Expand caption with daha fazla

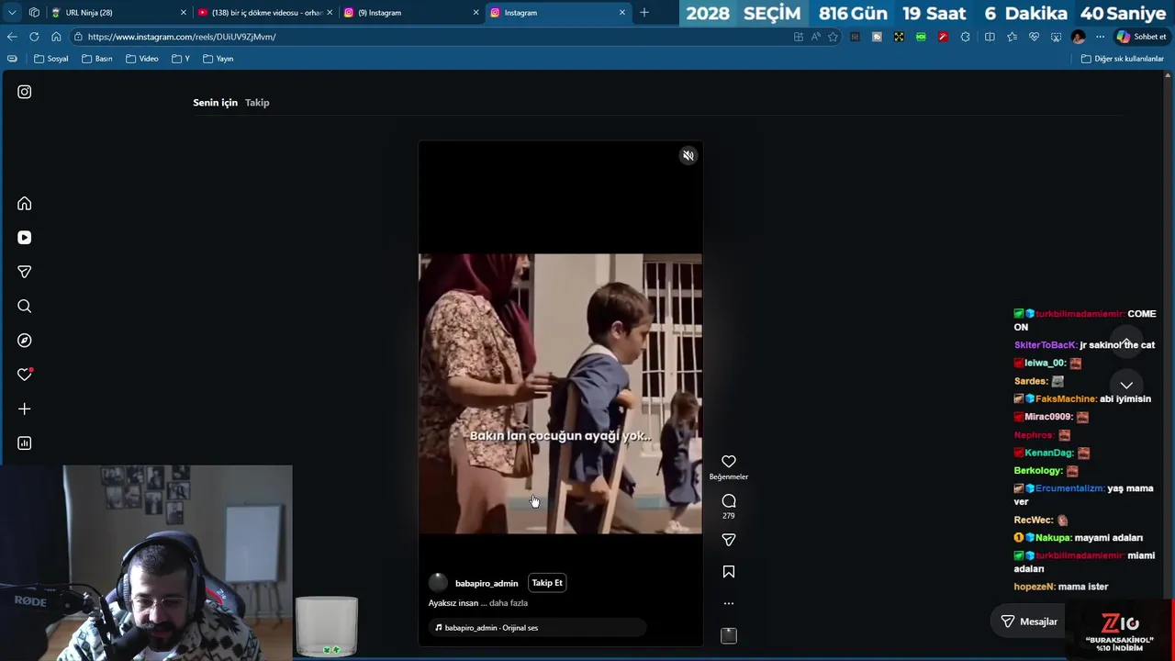coord(509,603)
